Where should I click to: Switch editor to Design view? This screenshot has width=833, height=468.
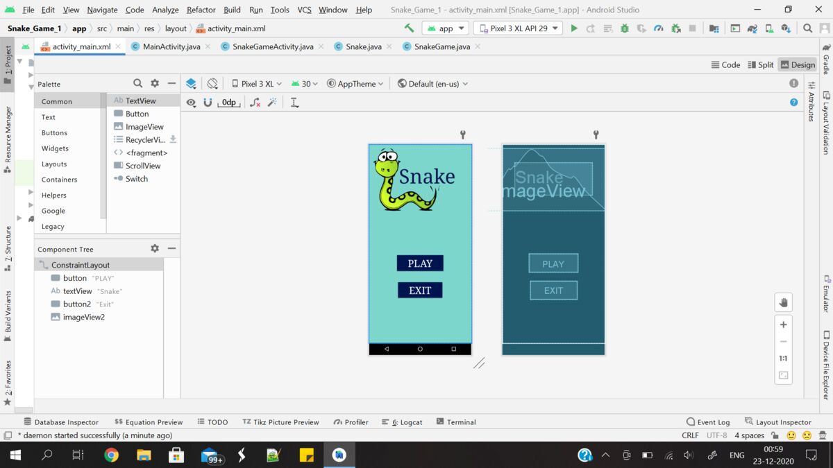798,64
